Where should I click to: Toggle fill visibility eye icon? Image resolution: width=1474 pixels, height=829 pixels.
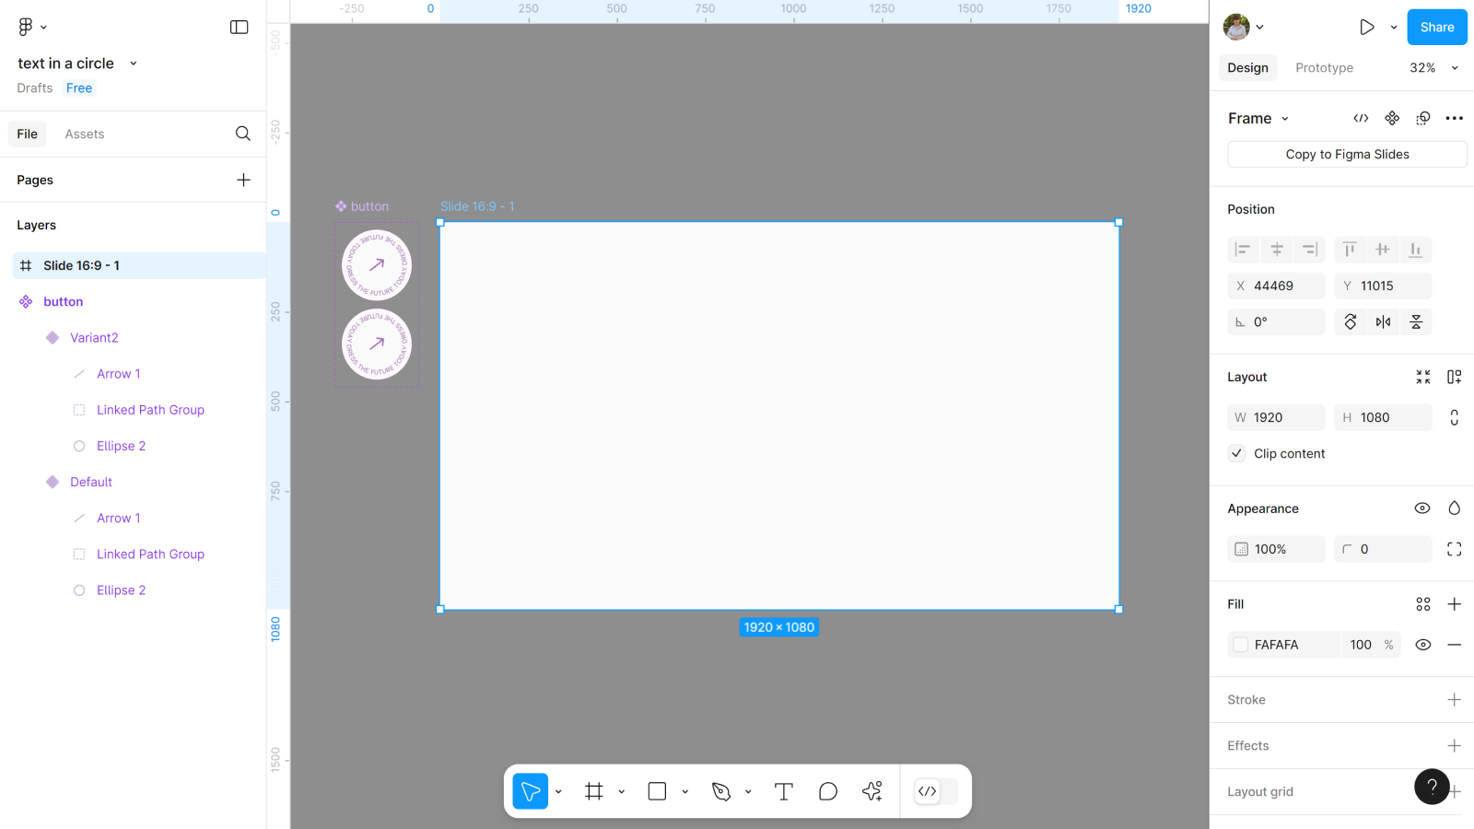pyautogui.click(x=1422, y=645)
